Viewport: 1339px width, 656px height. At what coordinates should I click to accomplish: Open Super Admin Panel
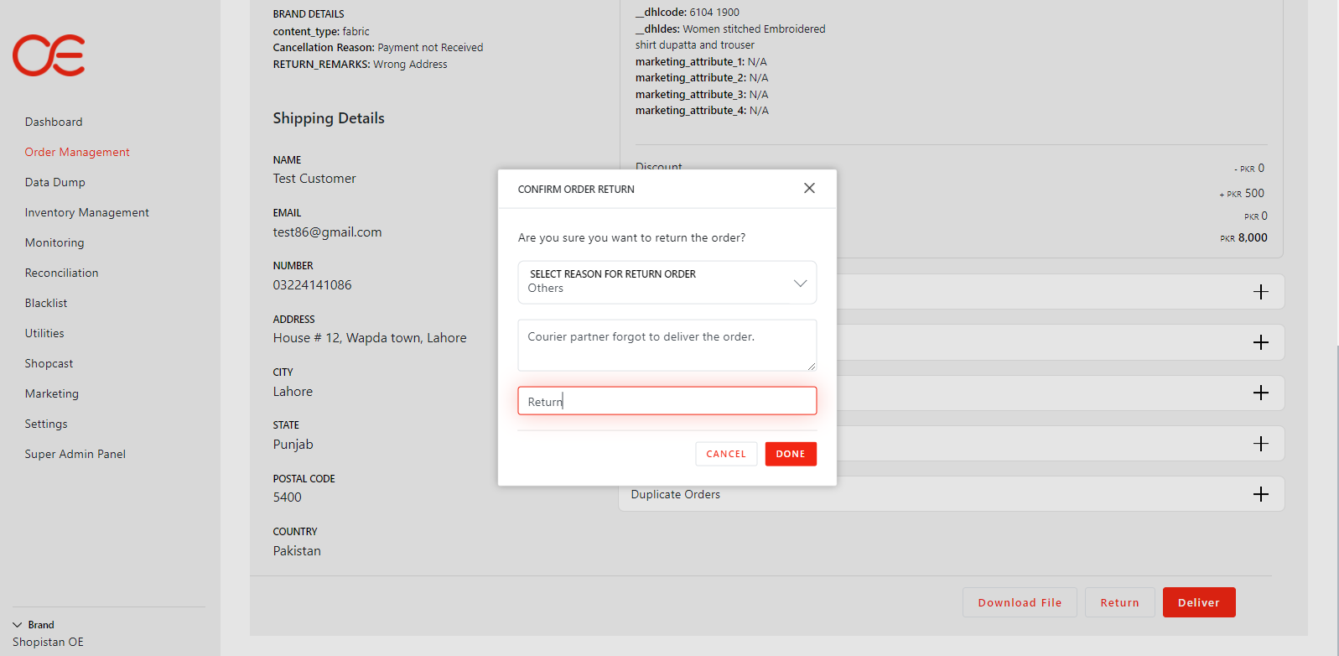coord(75,454)
